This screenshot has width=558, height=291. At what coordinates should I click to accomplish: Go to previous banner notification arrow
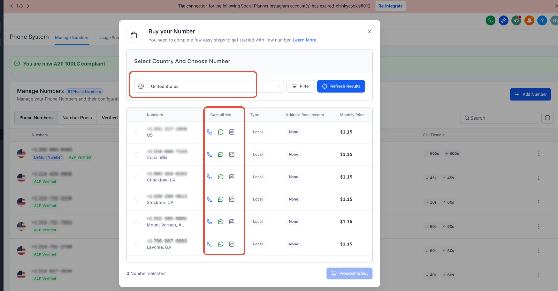click(x=12, y=6)
